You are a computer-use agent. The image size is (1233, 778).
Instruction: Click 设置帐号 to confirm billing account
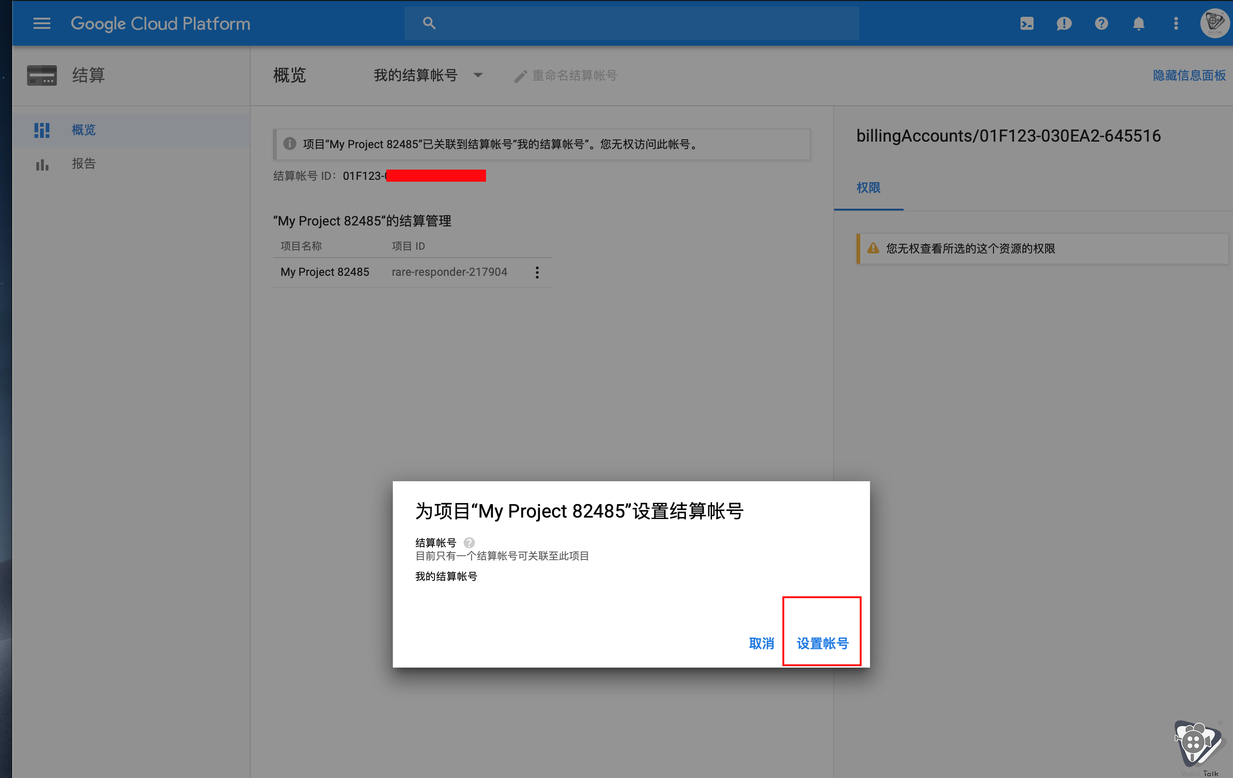tap(822, 643)
